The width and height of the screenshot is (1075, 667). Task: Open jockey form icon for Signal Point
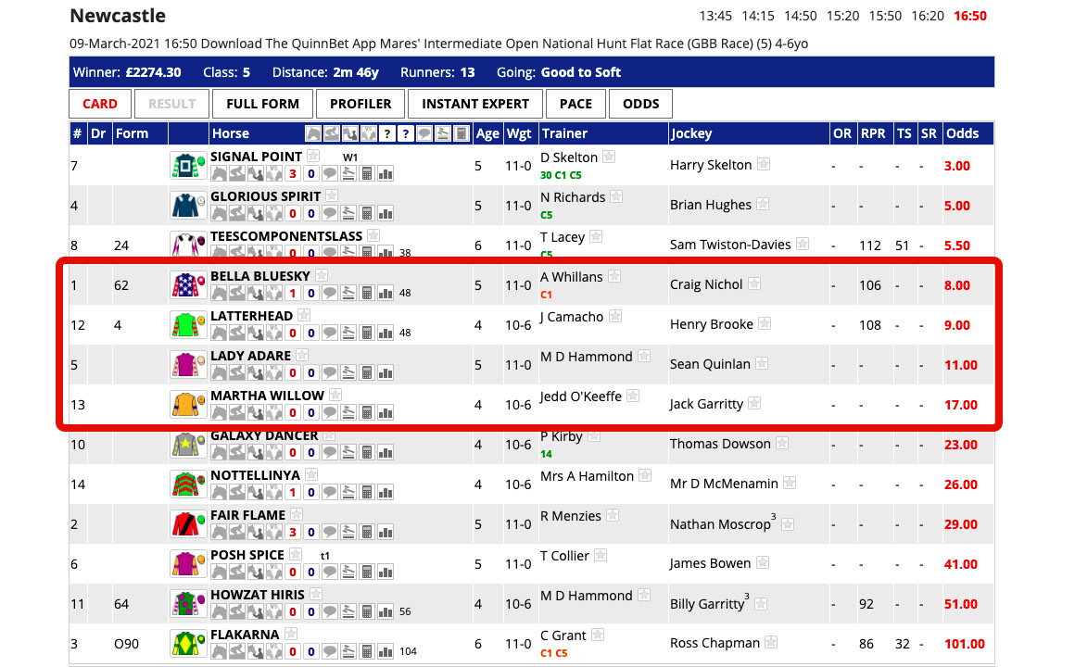(x=237, y=174)
